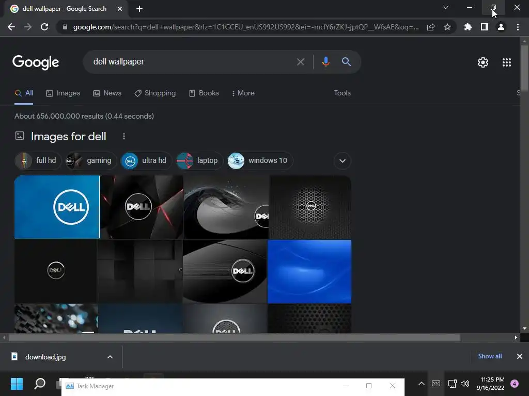Click the scroll down arrow
Image resolution: width=529 pixels, height=396 pixels.
pyautogui.click(x=524, y=328)
